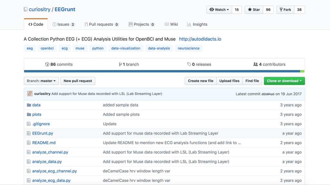Open the Insights tab
The width and height of the screenshot is (330, 185).
pos(197,24)
